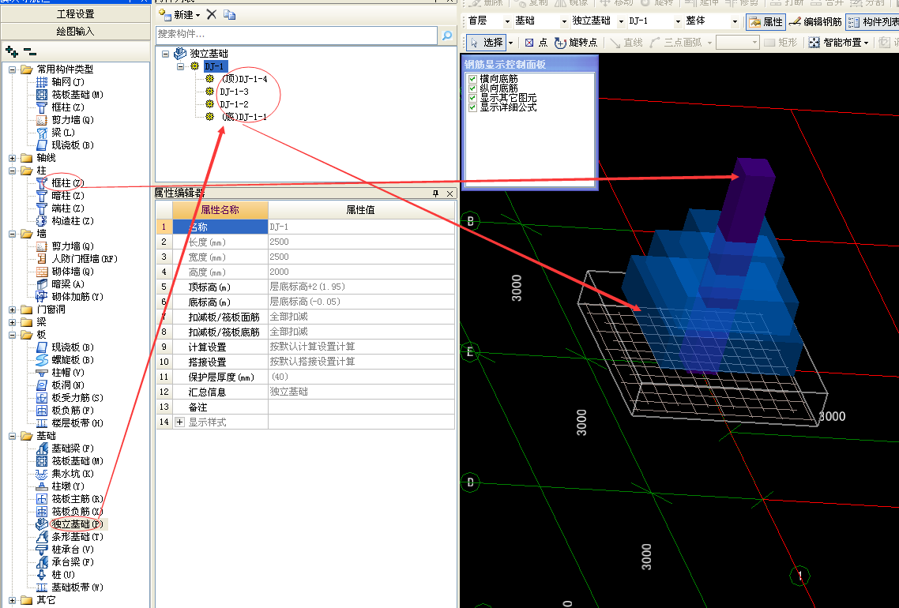Viewport: 899px width, 608px height.
Task: Expand the 梁 folder node
Action: pos(12,322)
